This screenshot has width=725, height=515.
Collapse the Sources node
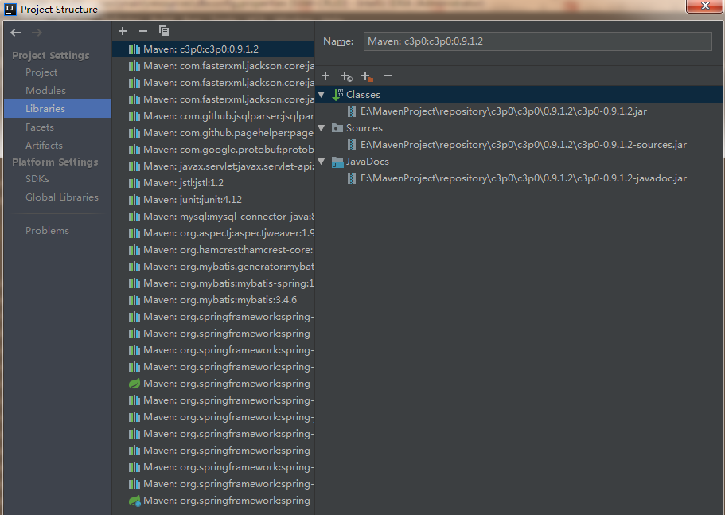tap(322, 128)
